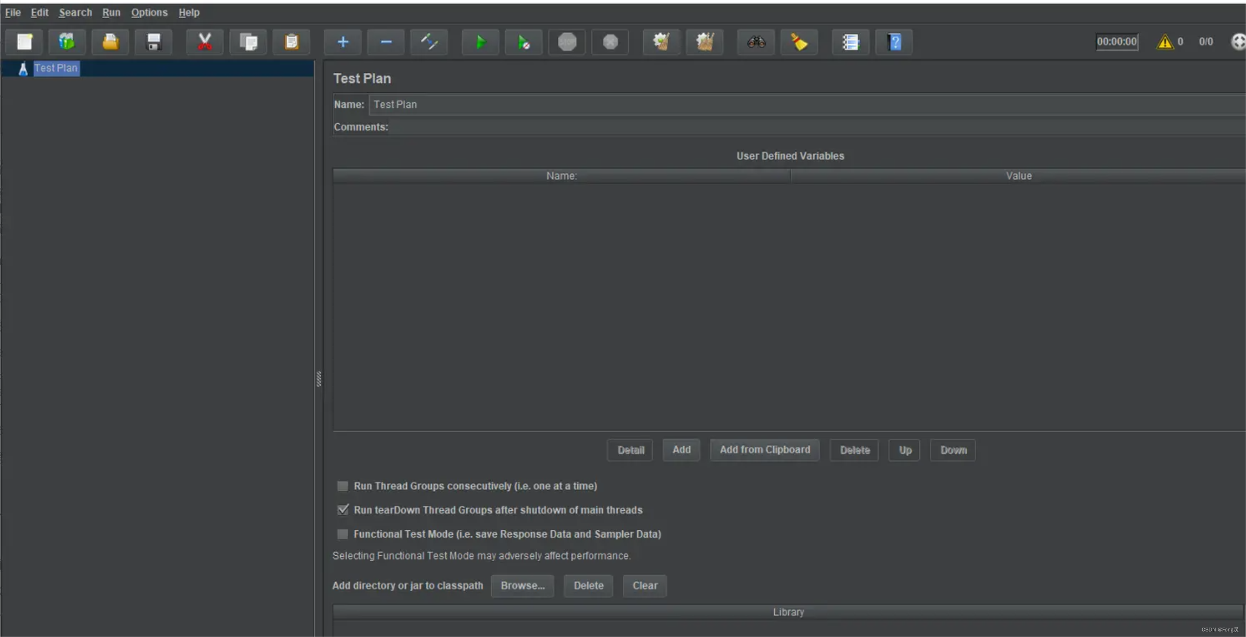
Task: Click the Detail button
Action: click(630, 450)
